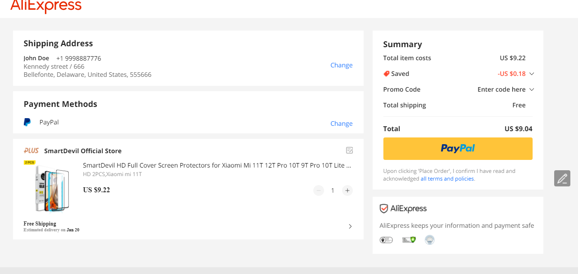
Task: Click the Kennedy street / 666 address line
Action: click(x=54, y=66)
